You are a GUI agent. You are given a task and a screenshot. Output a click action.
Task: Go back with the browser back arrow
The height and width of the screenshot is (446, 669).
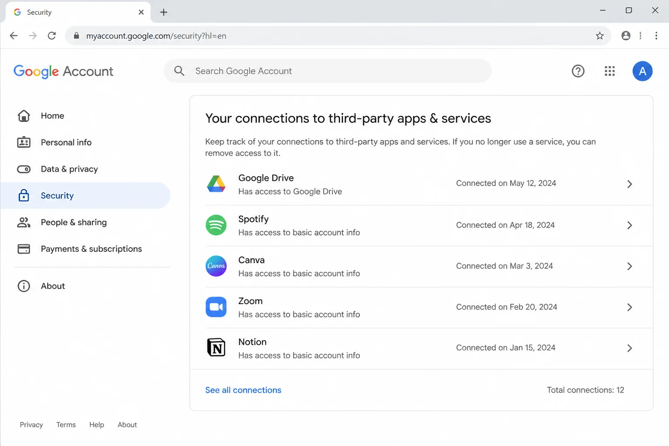click(14, 36)
